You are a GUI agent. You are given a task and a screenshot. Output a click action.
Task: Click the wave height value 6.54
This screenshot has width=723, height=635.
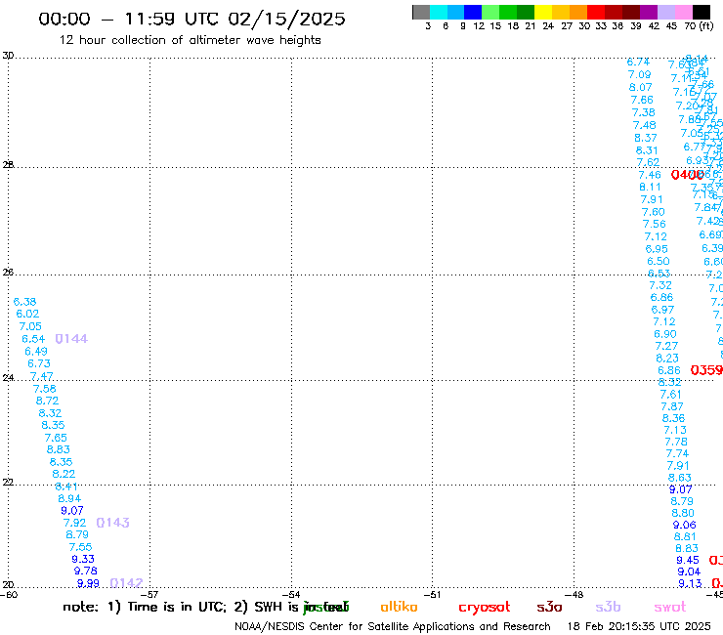[x=33, y=339]
